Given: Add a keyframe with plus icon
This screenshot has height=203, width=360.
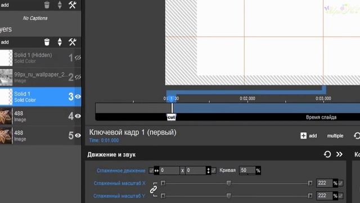Looking at the screenshot, I should pyautogui.click(x=303, y=136).
